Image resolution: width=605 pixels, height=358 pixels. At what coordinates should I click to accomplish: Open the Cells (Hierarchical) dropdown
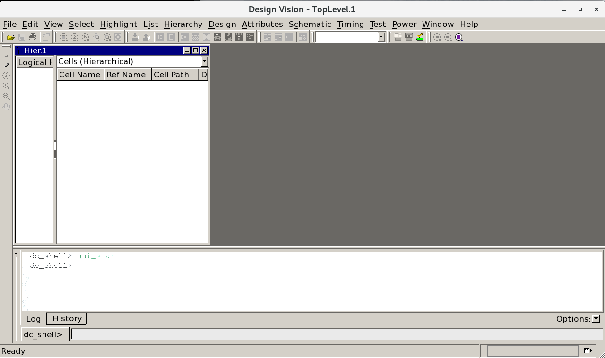click(204, 61)
